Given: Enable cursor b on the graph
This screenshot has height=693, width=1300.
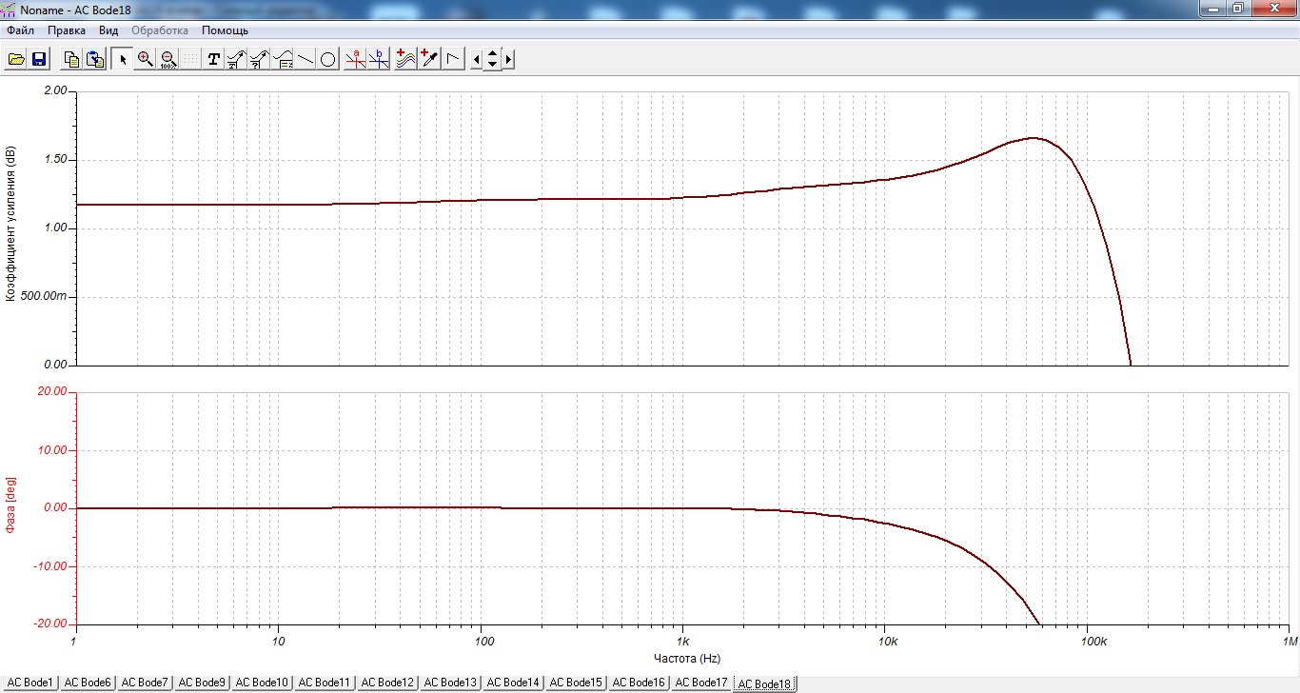Looking at the screenshot, I should click(379, 59).
